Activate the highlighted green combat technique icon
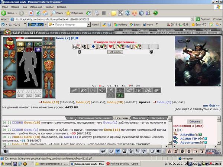 click(120, 96)
